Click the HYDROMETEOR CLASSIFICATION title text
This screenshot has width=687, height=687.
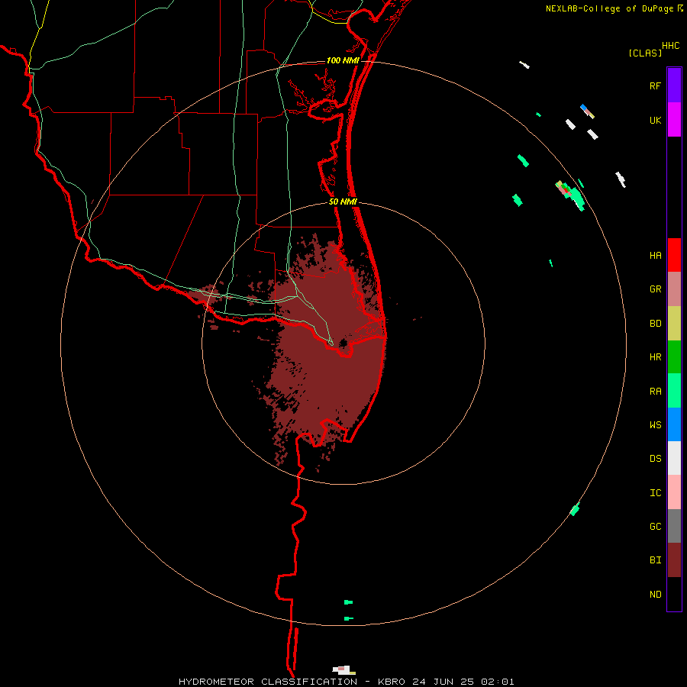268,682
